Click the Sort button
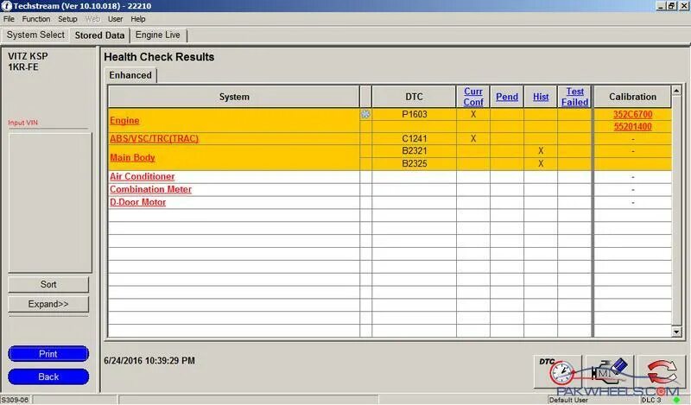The height and width of the screenshot is (405, 691). pyautogui.click(x=48, y=284)
